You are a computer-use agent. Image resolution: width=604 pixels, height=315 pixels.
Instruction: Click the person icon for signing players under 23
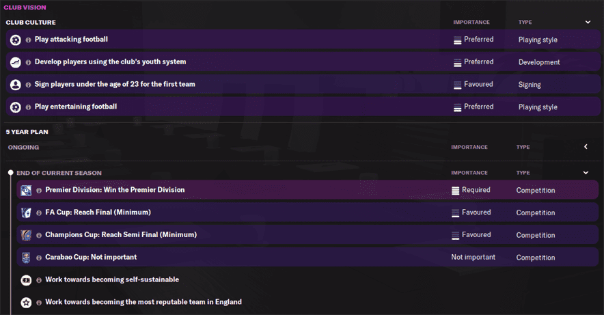point(16,85)
